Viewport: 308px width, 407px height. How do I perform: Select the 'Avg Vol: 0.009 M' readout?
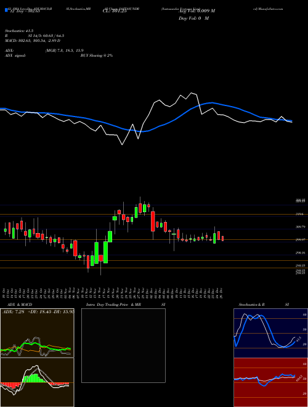(197, 11)
